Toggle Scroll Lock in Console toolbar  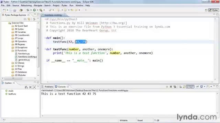pyautogui.click(x=184, y=86)
